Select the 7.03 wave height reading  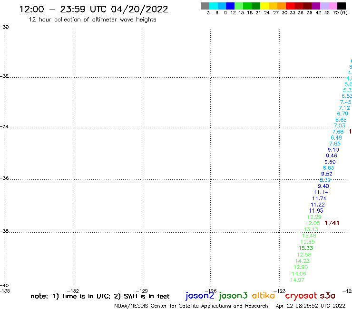click(x=340, y=125)
